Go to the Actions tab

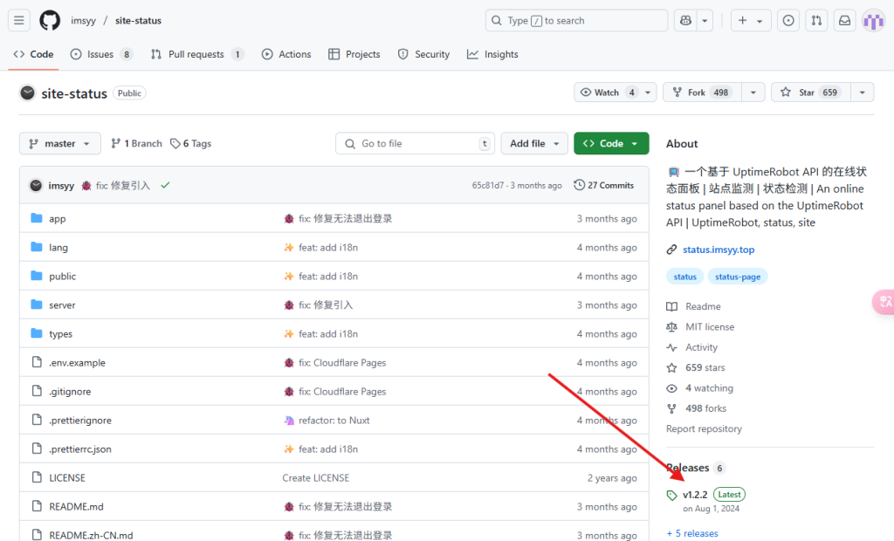286,54
